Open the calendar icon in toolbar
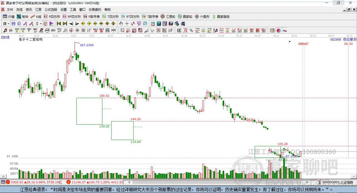Viewport: 357px width, 193px height. [x=153, y=24]
